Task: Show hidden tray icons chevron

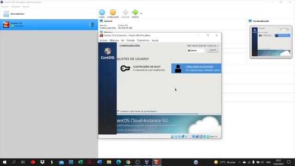Action: (240, 162)
